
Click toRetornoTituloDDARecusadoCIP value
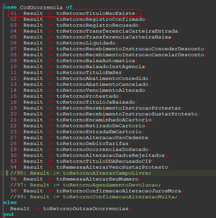coord(104,161)
